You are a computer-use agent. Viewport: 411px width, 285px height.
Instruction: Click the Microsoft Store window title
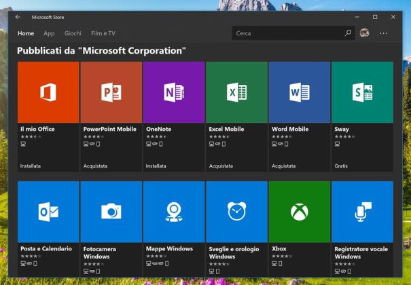[x=48, y=17]
